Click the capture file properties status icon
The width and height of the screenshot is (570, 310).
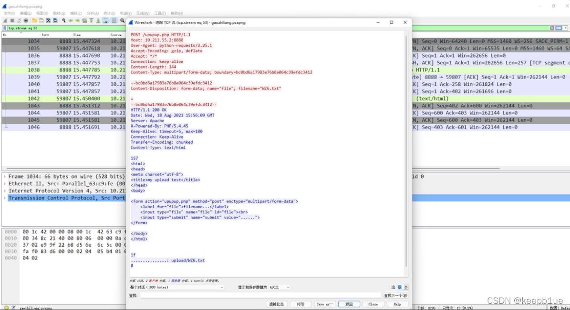coord(13,308)
